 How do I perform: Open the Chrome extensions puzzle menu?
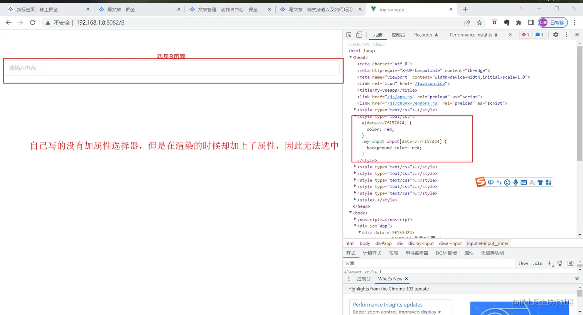[x=519, y=23]
